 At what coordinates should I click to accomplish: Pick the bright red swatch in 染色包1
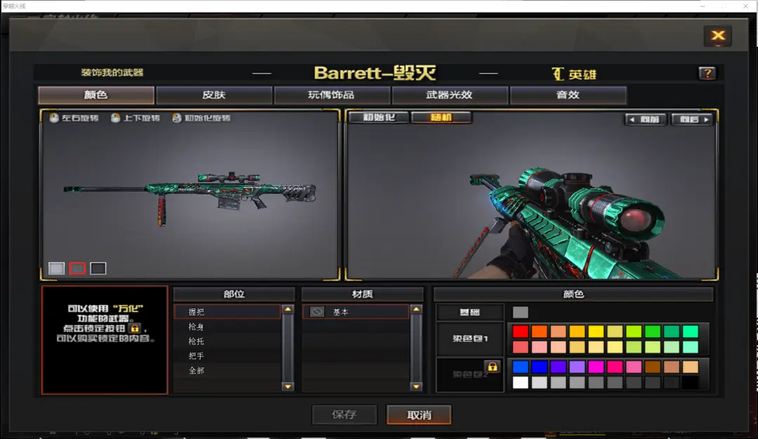tap(521, 332)
